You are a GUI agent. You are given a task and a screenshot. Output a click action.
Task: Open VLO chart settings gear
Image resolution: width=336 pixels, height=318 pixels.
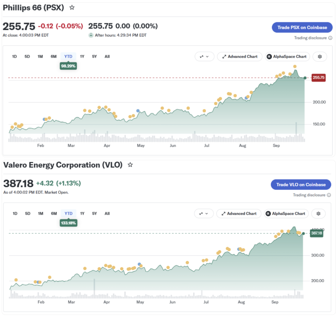(x=318, y=214)
